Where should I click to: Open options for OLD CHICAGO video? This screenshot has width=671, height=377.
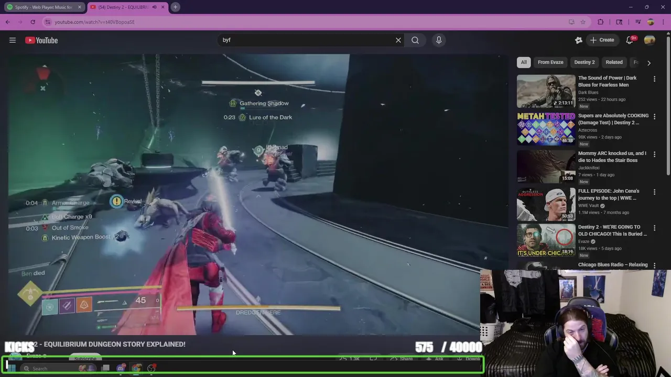654,228
